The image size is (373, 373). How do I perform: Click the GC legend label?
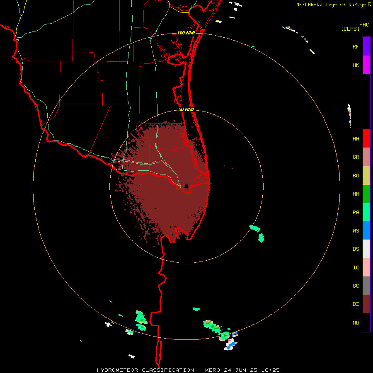tap(356, 286)
